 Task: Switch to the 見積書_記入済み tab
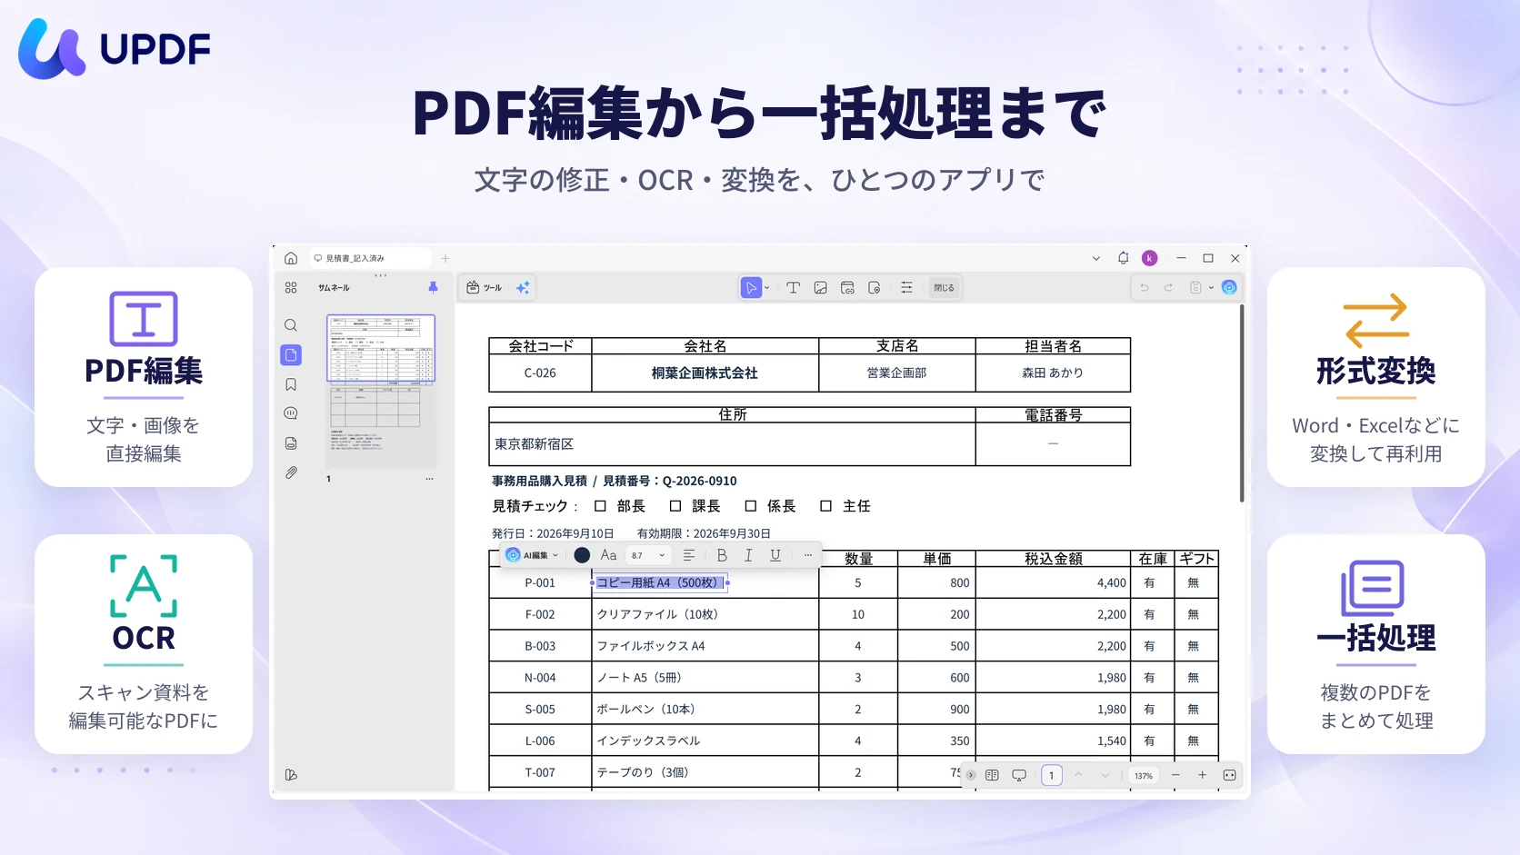(369, 258)
